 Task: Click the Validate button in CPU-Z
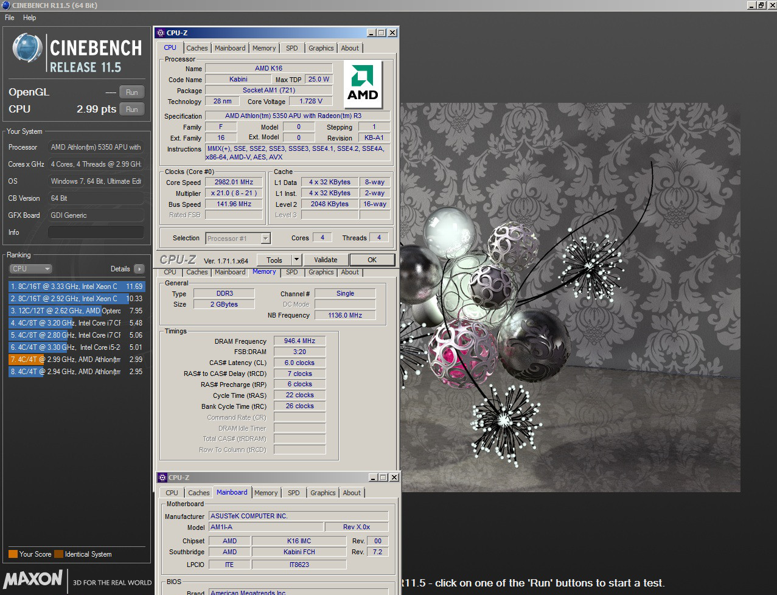pos(326,260)
